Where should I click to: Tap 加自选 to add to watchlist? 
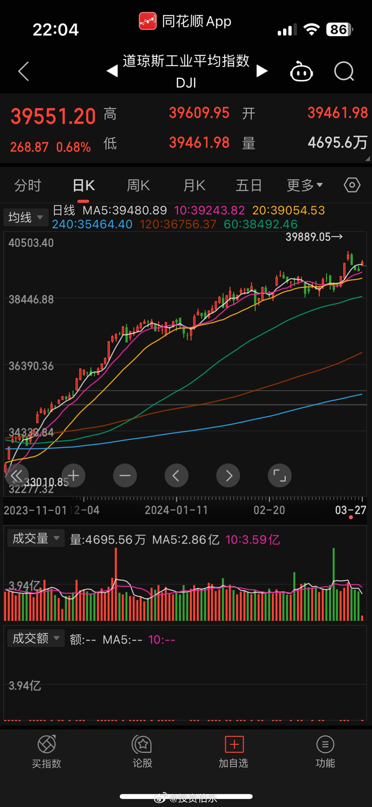(x=234, y=752)
